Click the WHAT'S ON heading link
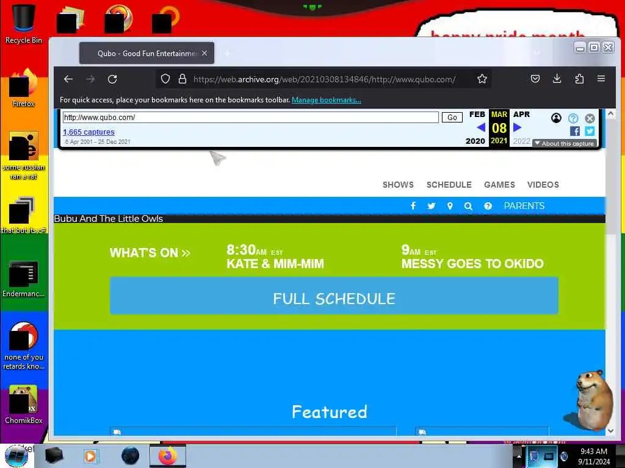 point(150,253)
